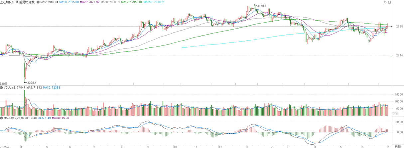Open the 日线 period selector
Viewport: 404px width, 148px height.
397,146
